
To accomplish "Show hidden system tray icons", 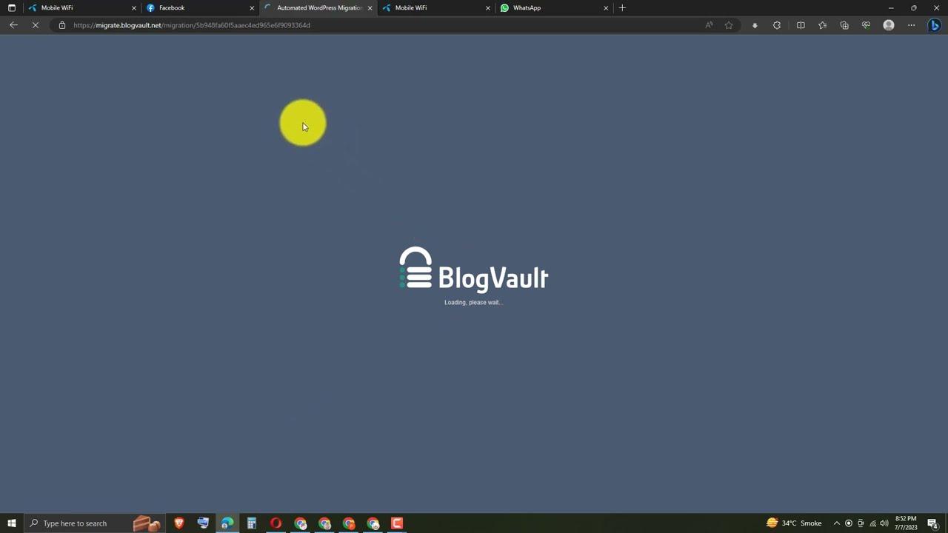I will coord(837,523).
